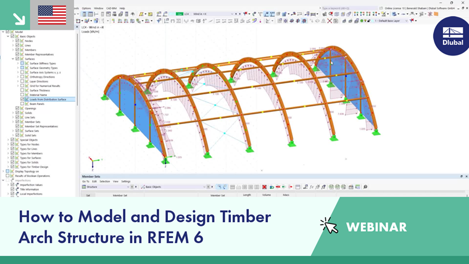Open the Options menu
Viewport: 469px width, 264px height.
coord(86,8)
